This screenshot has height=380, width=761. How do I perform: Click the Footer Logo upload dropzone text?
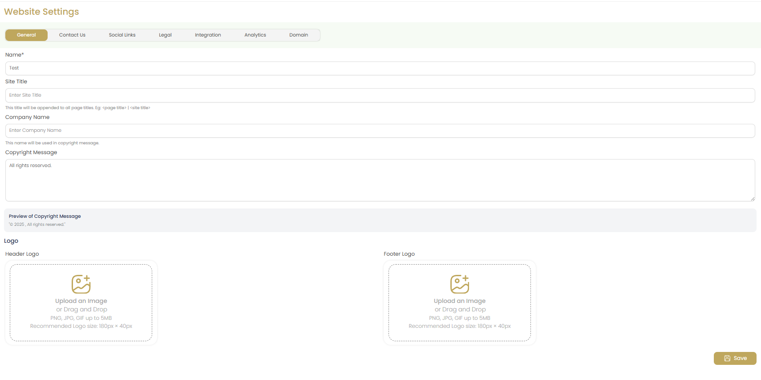(x=460, y=313)
